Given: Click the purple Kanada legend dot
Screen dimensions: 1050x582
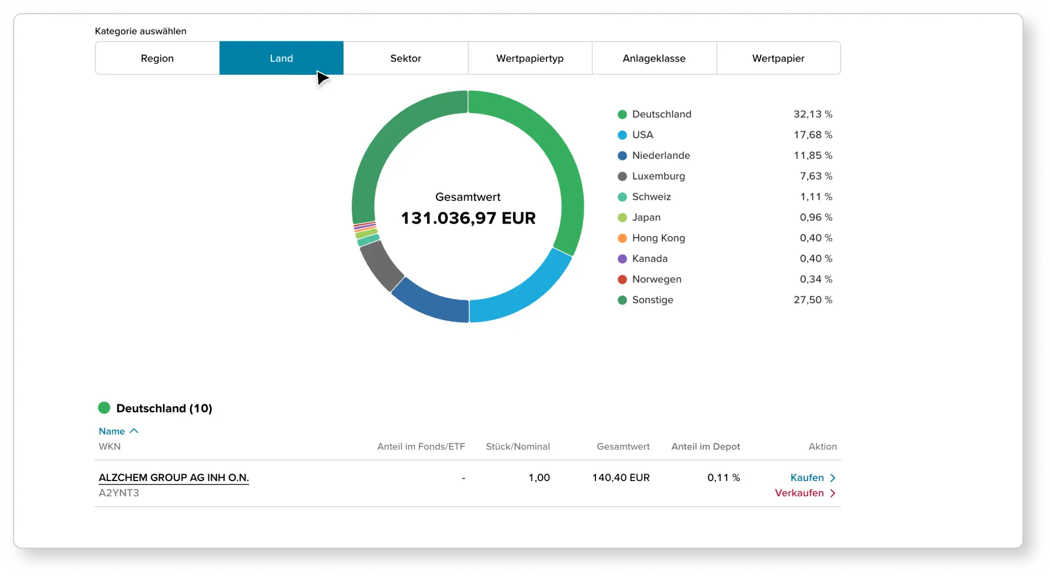Looking at the screenshot, I should coord(621,259).
